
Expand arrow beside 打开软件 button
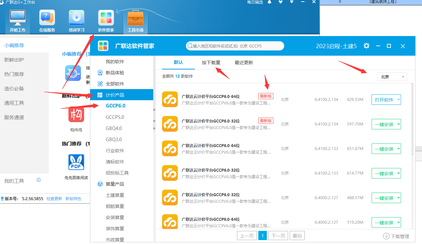[398, 100]
